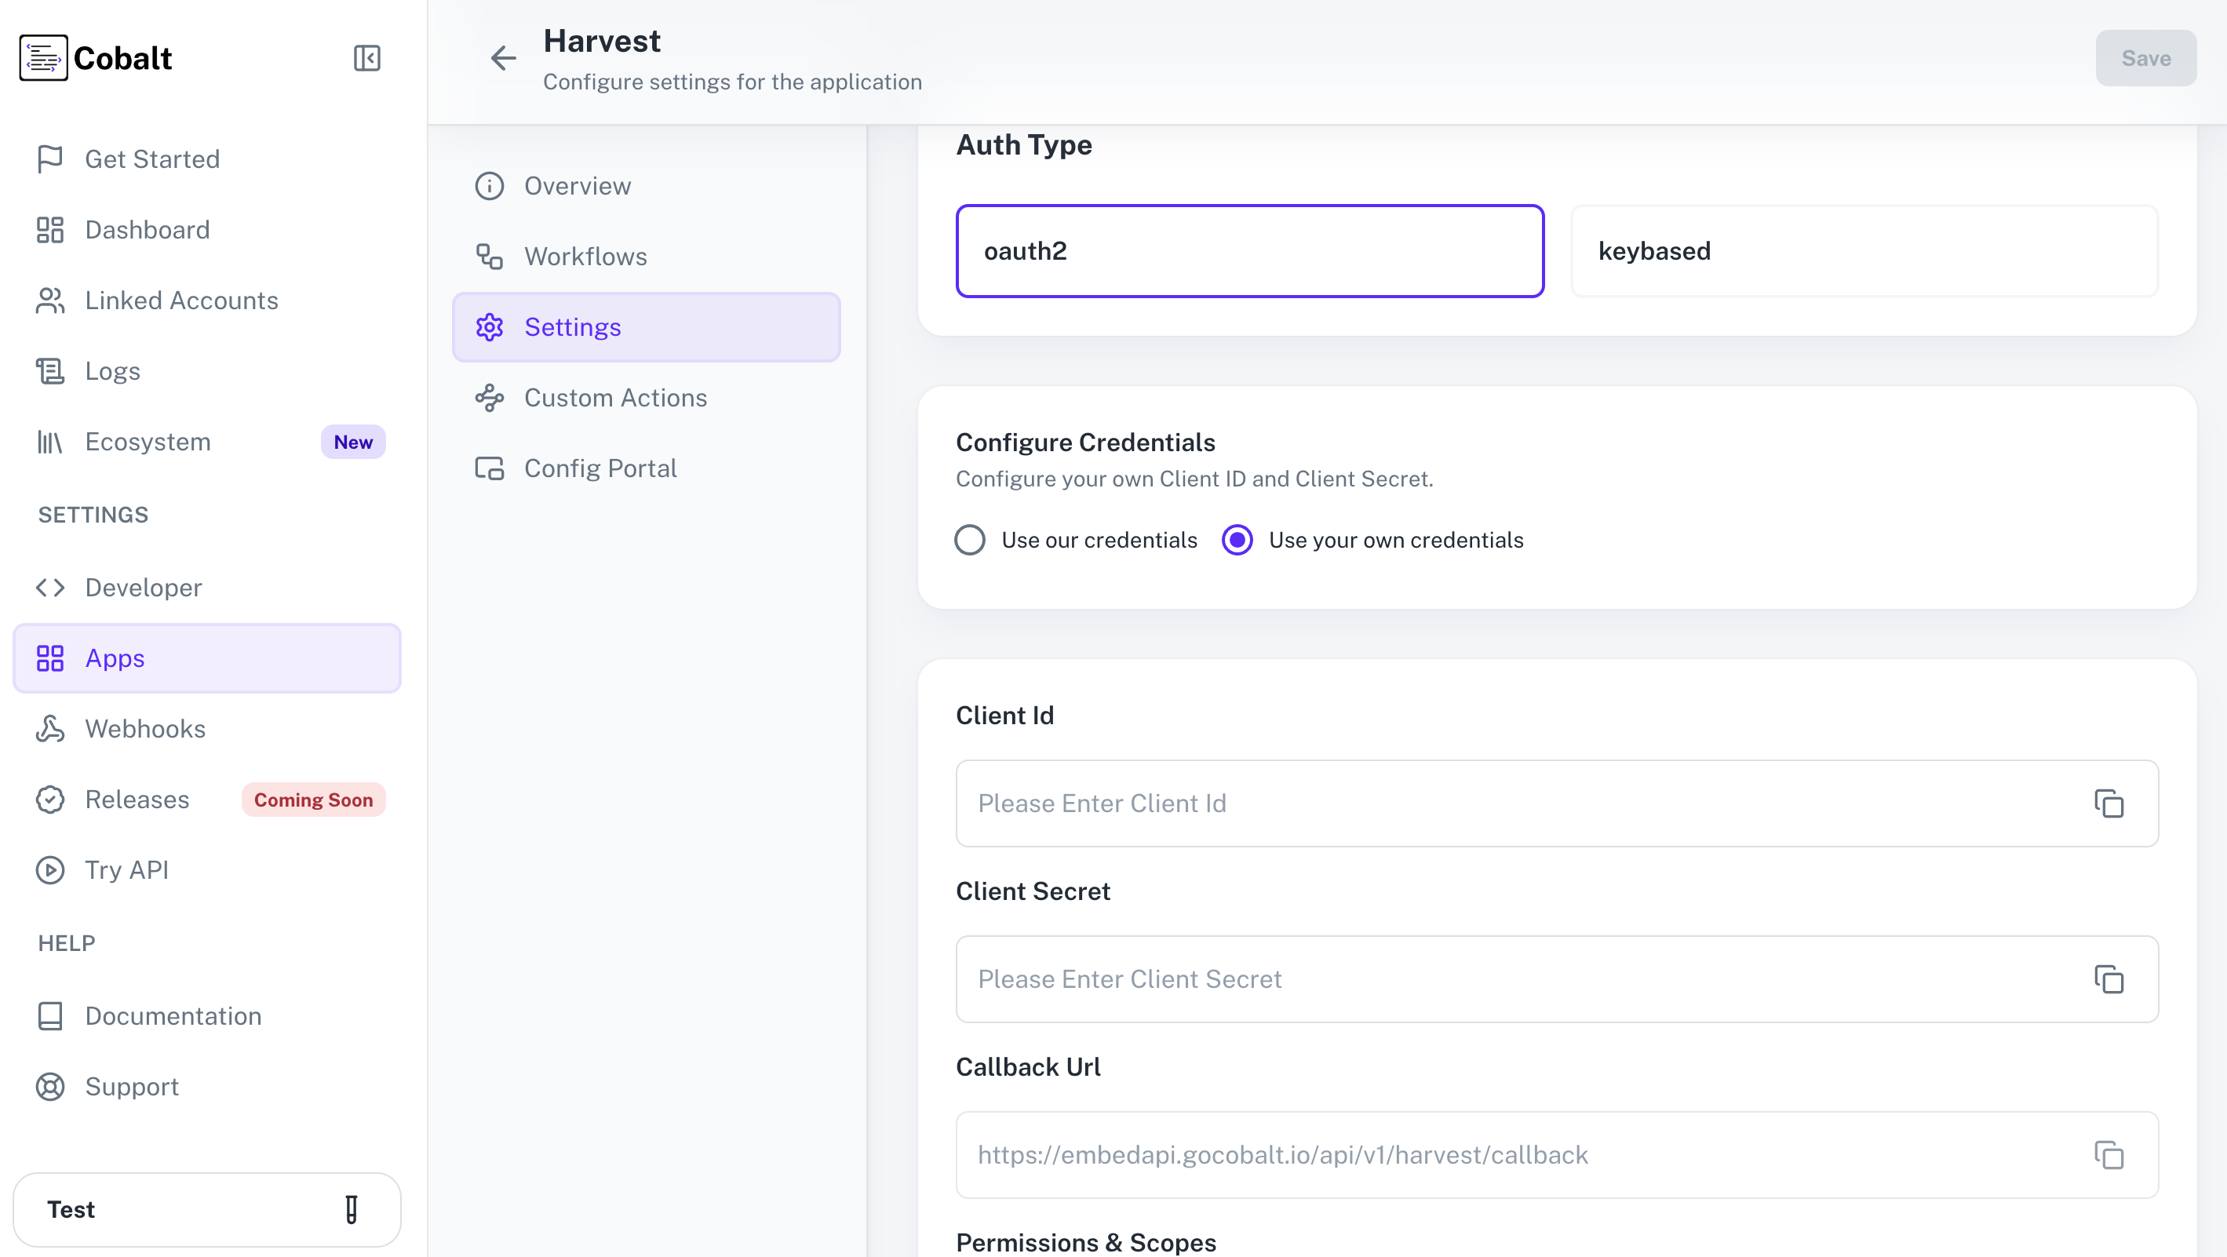Open Linked Accounts via its people icon
Screen dimensions: 2227x1257
pos(49,300)
